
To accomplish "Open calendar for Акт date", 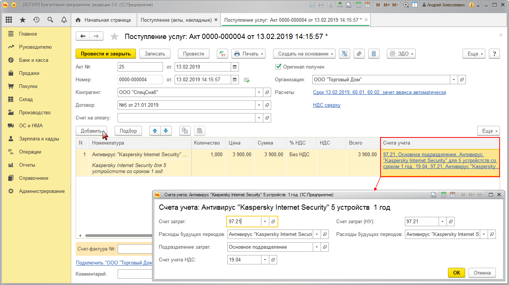I will coord(235,67).
